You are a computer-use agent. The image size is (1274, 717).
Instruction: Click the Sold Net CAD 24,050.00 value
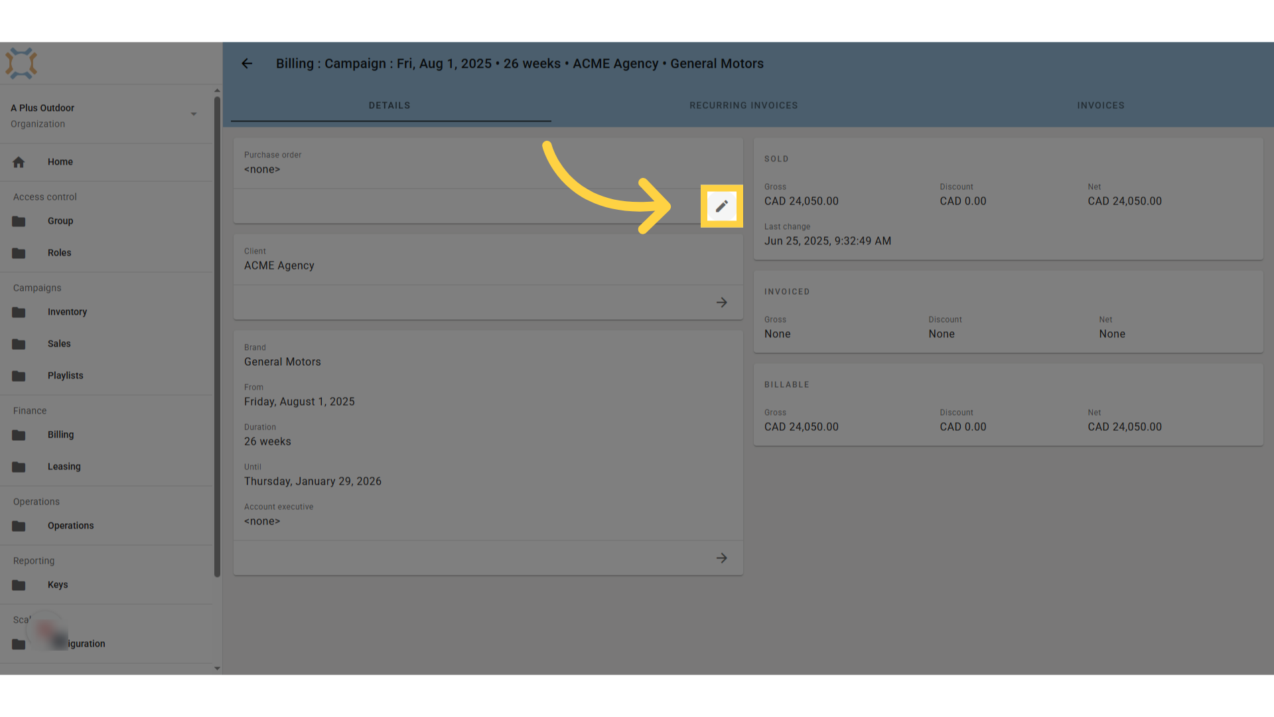point(1125,201)
